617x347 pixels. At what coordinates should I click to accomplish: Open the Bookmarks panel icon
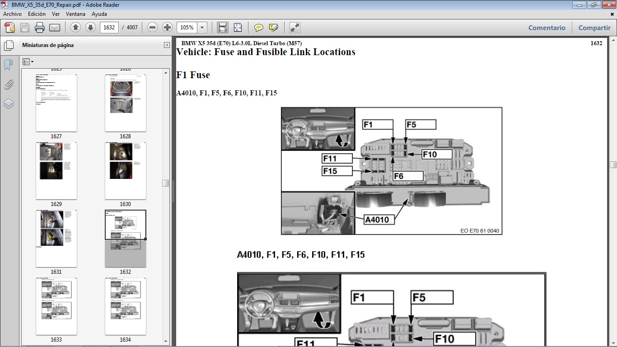pyautogui.click(x=9, y=65)
